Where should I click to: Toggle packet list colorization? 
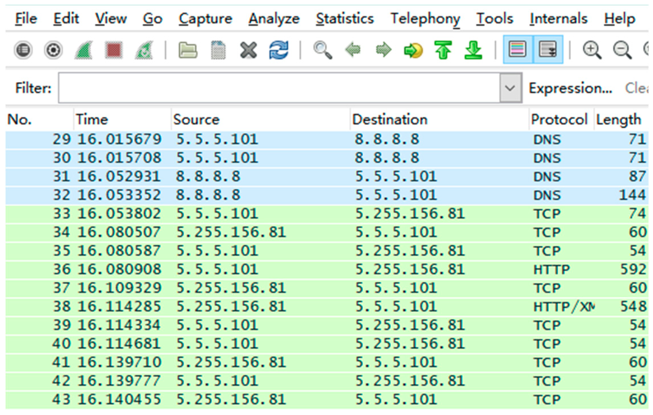[517, 49]
